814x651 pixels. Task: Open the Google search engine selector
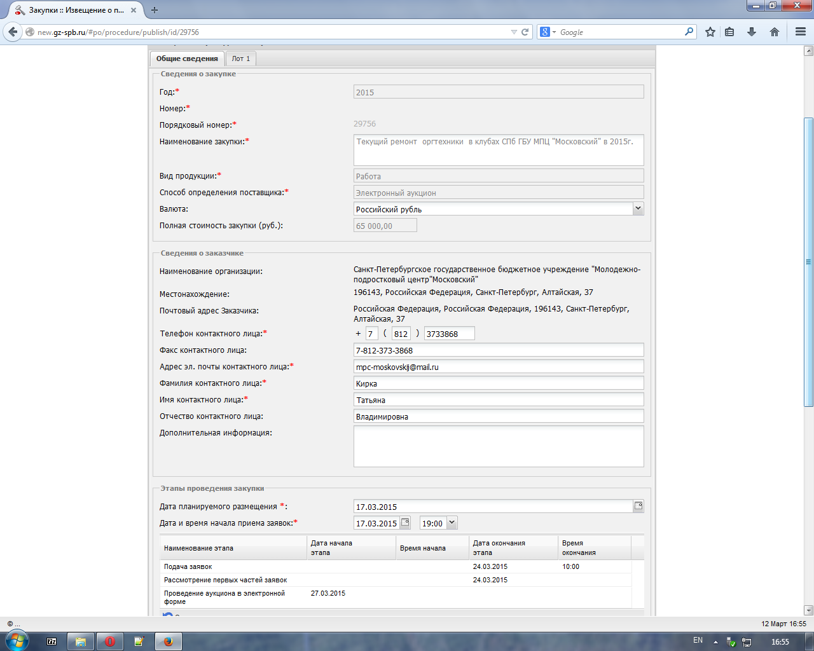point(548,32)
